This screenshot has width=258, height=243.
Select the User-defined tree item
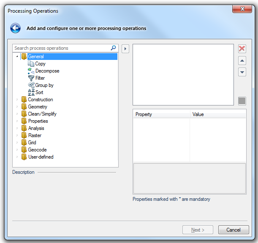click(41, 157)
